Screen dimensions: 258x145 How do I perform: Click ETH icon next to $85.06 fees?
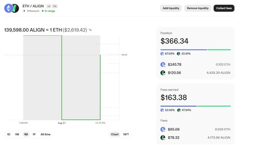click(x=163, y=129)
